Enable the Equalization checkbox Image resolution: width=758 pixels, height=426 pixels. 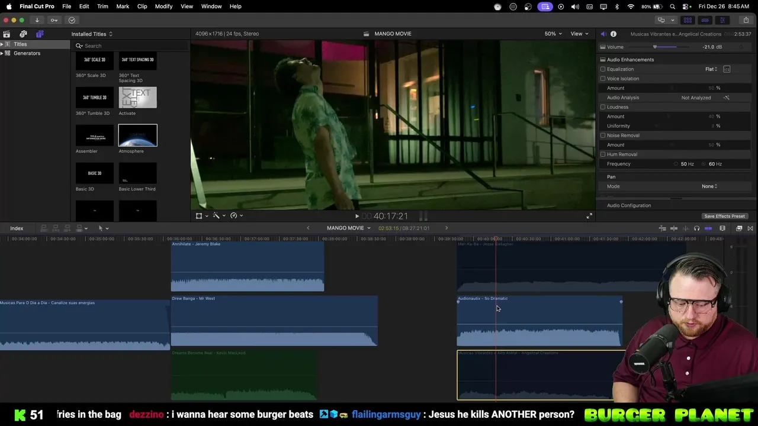(x=603, y=69)
